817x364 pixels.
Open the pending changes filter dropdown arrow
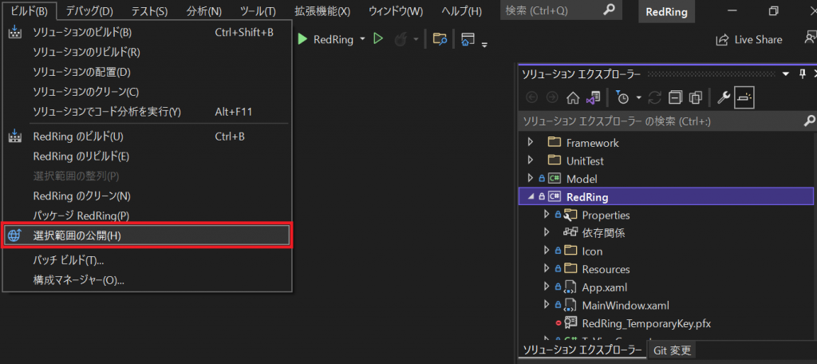coord(638,97)
